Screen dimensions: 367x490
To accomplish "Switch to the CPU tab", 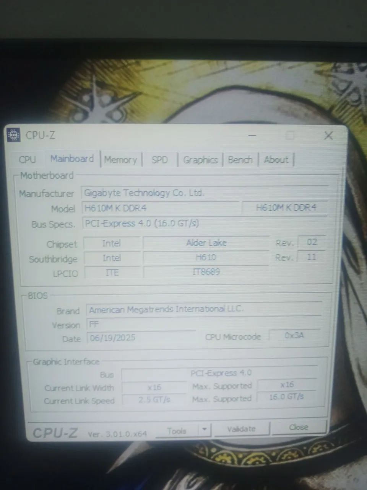I will pyautogui.click(x=27, y=160).
